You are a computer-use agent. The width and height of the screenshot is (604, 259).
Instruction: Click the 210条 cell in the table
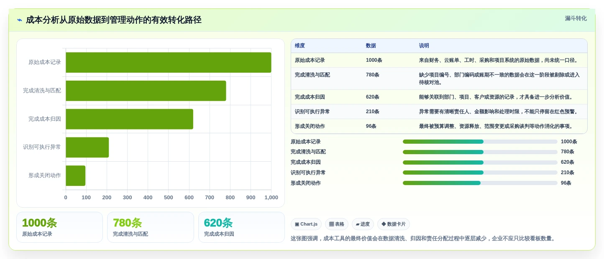(373, 112)
